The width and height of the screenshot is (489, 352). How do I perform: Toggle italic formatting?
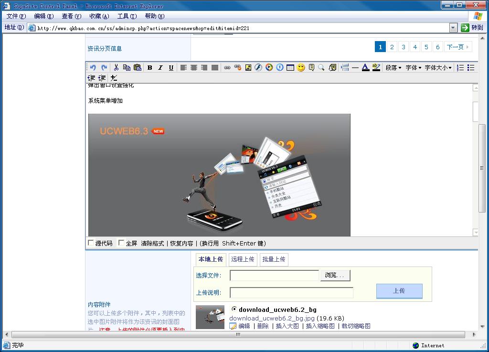160,67
